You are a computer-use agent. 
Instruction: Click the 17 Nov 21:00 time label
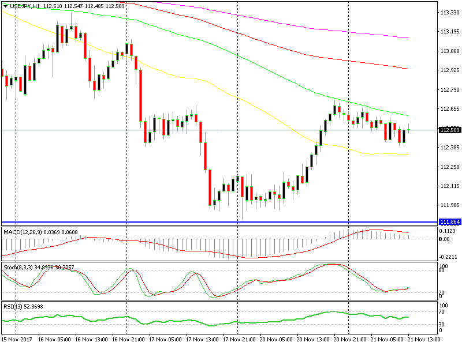click(239, 339)
